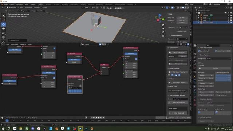Viewport: 233px width, 131px height.
Task: Toggle Align to Normal checkbox
Action: [216, 95]
